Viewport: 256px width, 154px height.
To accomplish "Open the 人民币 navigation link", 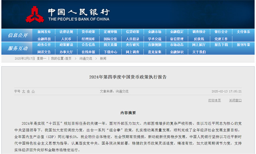I will 66,39.
